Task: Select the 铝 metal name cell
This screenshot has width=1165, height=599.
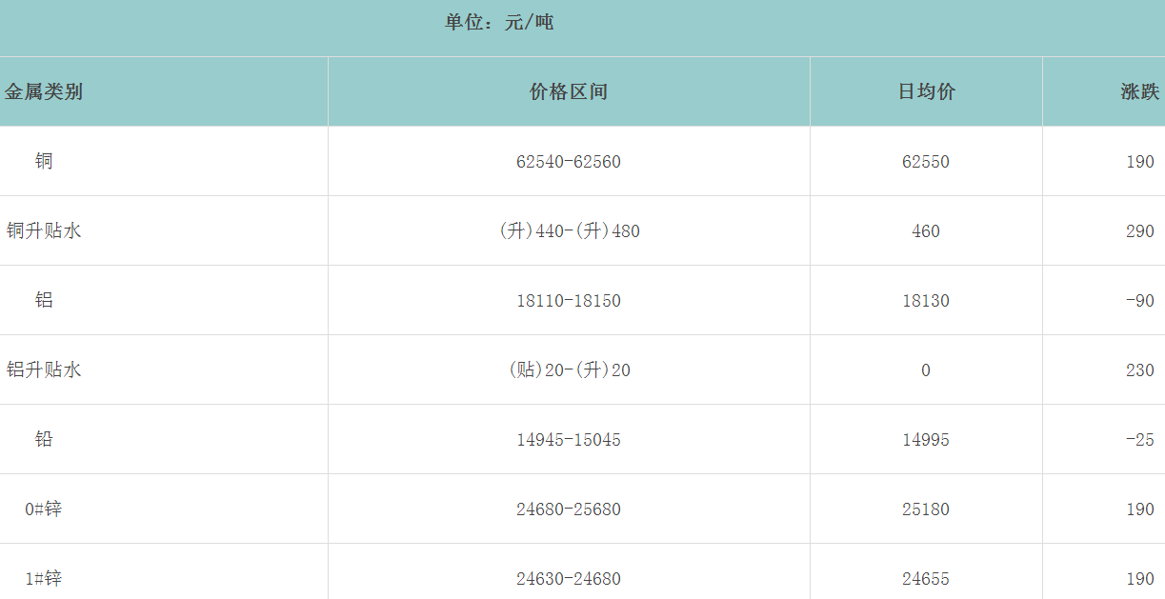Action: point(44,301)
